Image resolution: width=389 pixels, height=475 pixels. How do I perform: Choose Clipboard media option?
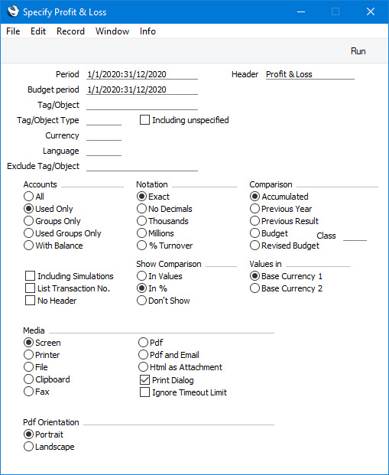coord(28,379)
